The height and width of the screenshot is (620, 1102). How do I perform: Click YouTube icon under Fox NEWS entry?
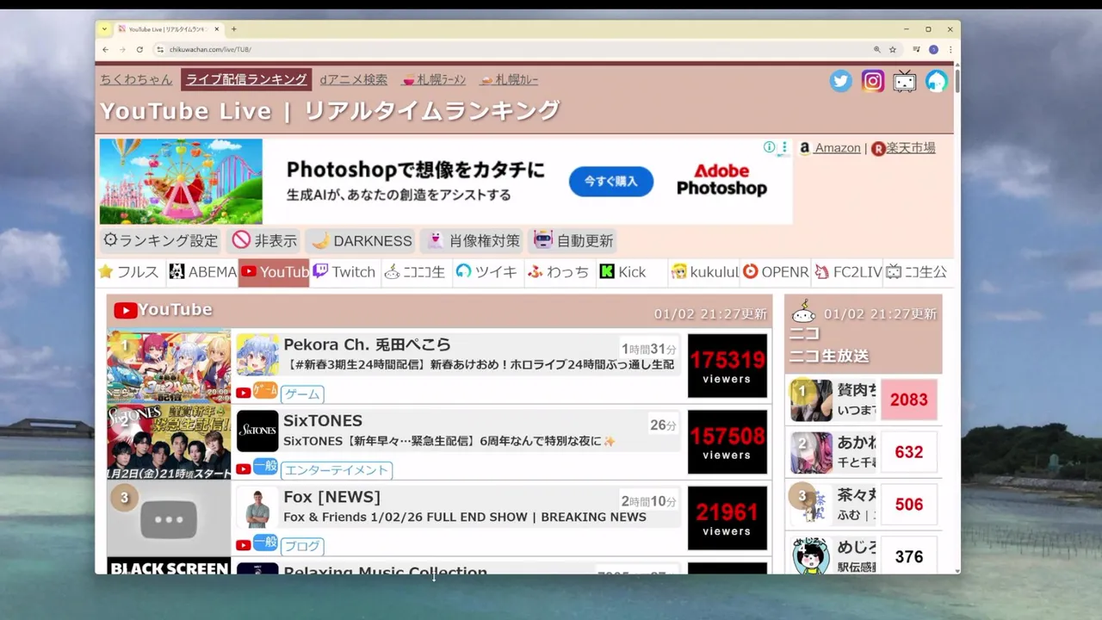coord(244,545)
